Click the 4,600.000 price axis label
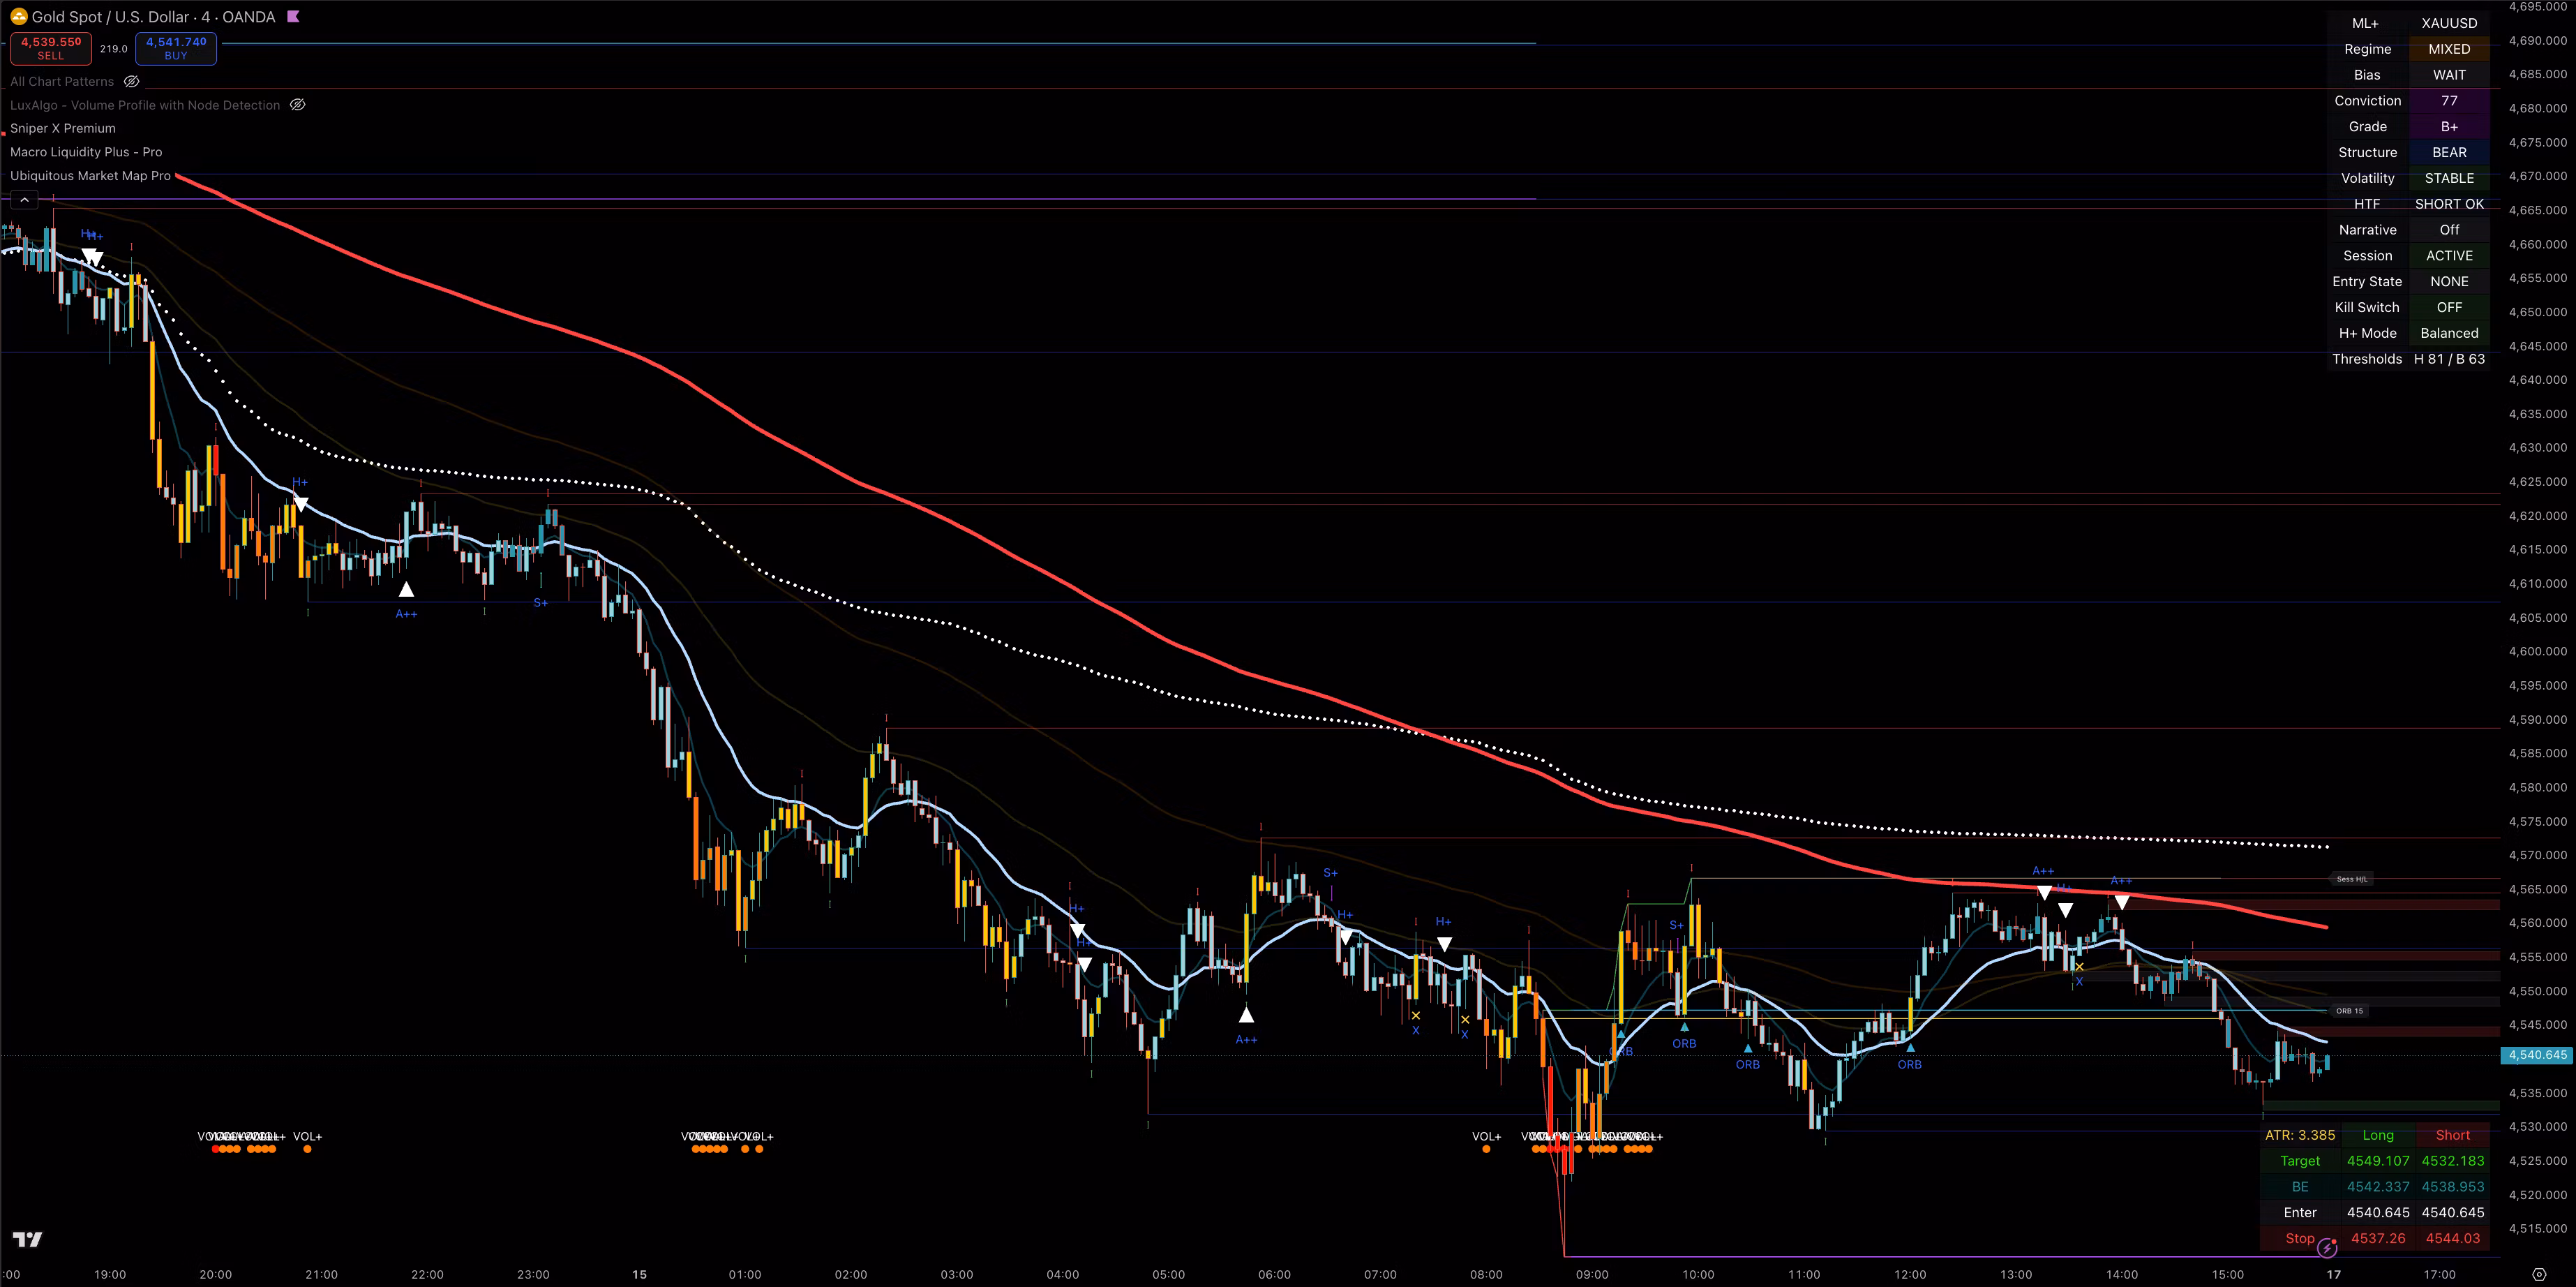The width and height of the screenshot is (2576, 1287). coord(2537,651)
